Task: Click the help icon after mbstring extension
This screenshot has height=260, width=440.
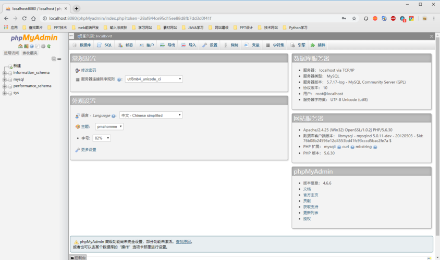Action: [375, 147]
